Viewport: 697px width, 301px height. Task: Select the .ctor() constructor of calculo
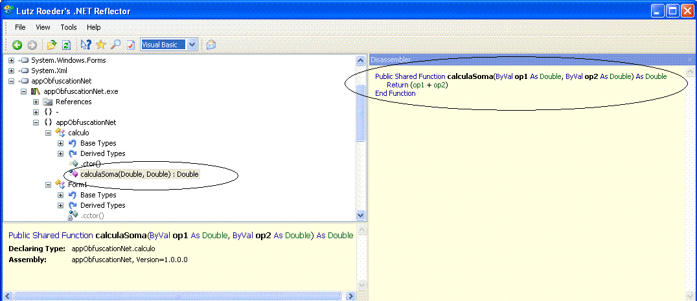click(x=91, y=164)
